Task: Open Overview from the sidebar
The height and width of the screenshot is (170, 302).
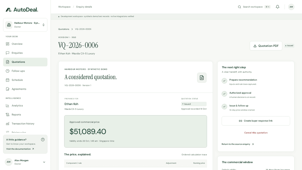Action: [25, 44]
